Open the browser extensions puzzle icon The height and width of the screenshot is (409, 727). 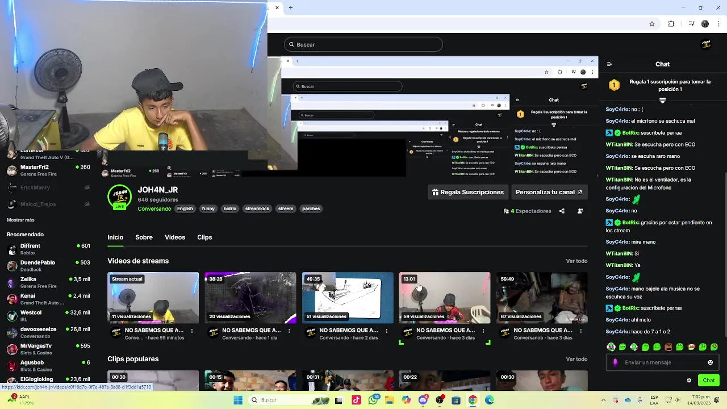click(x=671, y=24)
